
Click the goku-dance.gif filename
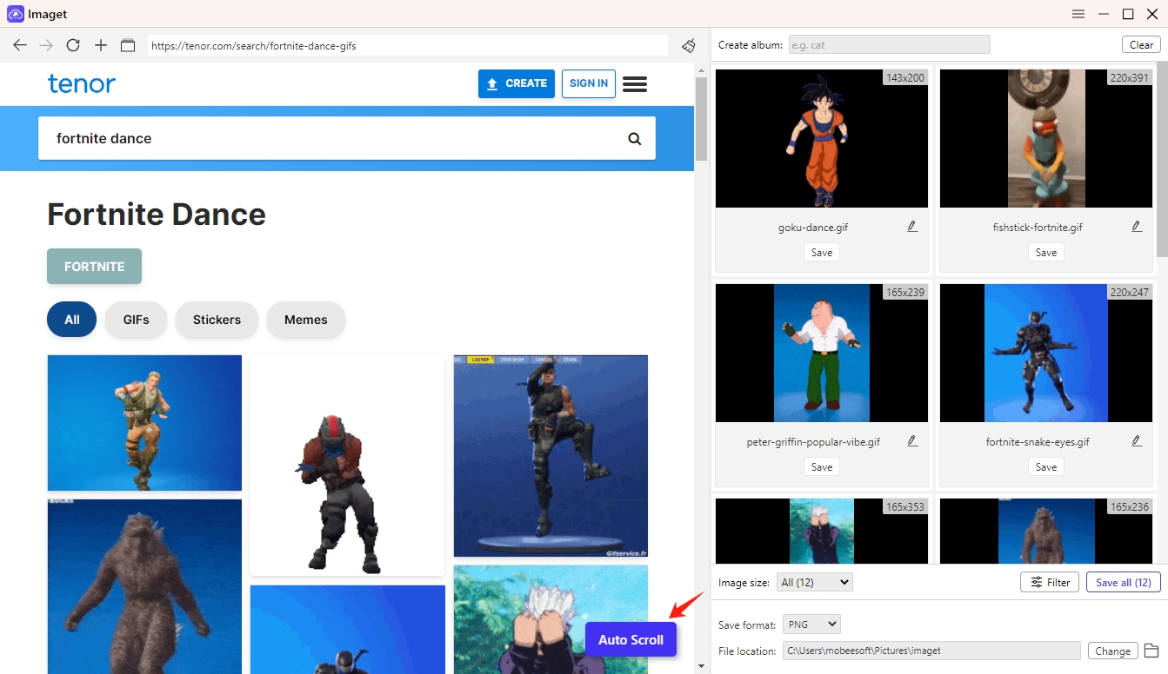click(813, 228)
